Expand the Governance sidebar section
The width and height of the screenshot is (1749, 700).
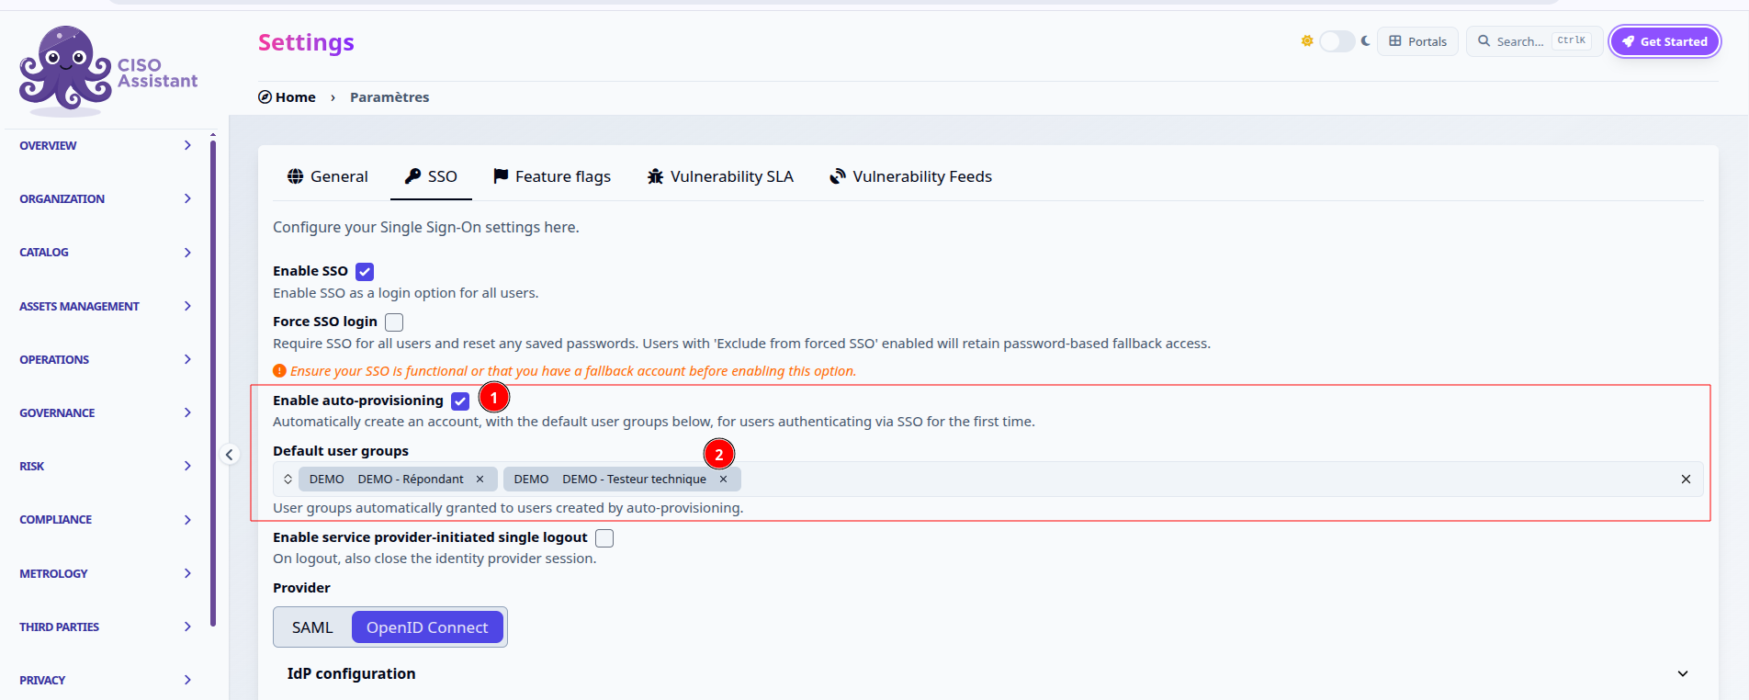(x=106, y=413)
